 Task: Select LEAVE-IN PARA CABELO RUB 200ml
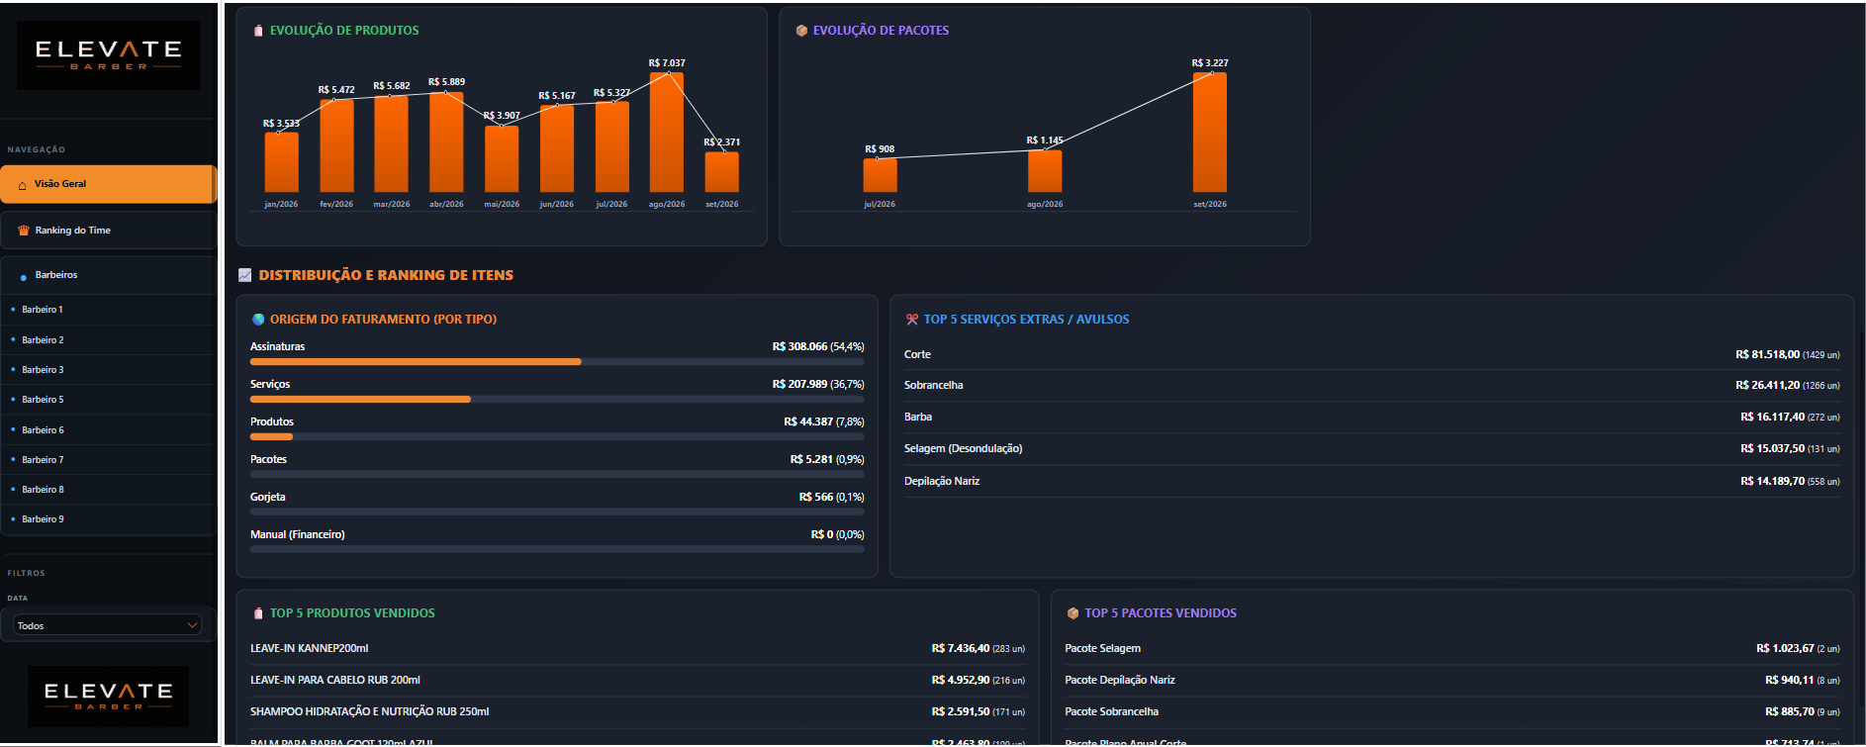(x=637, y=681)
